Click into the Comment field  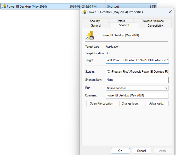[x=137, y=96]
